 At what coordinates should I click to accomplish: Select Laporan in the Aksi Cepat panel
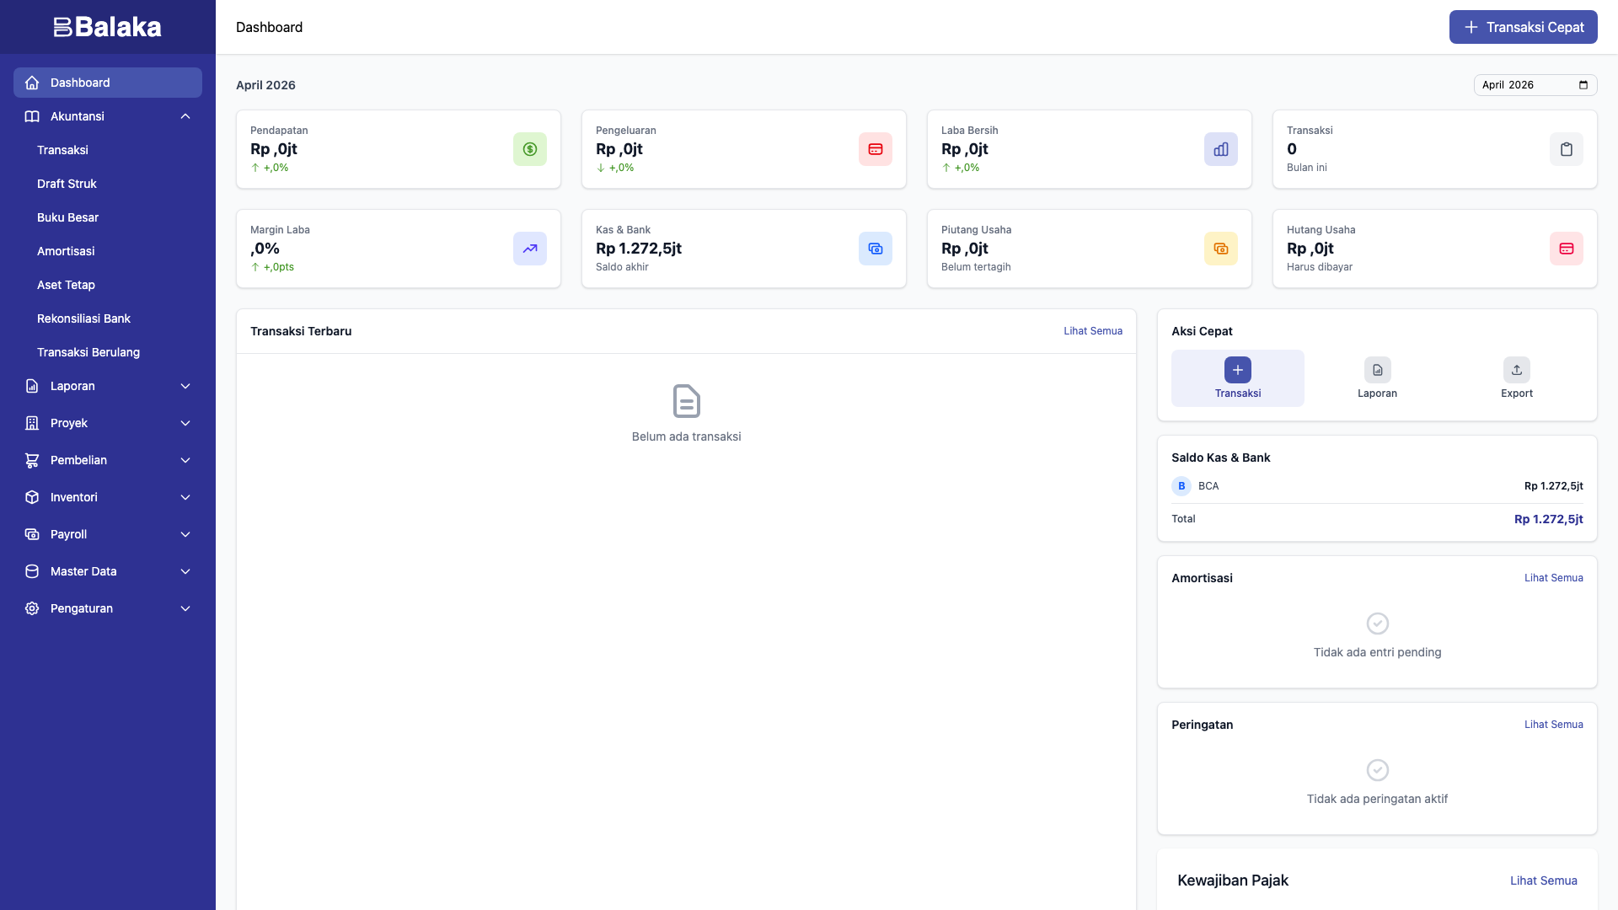(x=1377, y=377)
